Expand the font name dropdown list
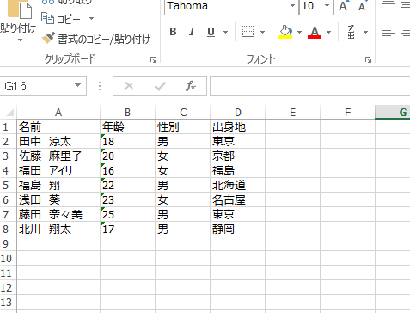410x313 pixels. pyautogui.click(x=293, y=6)
